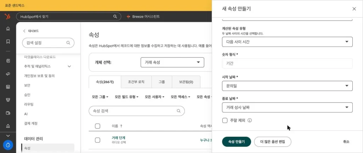
Task: Switch to the 그룹 tab
Action: pyautogui.click(x=162, y=82)
